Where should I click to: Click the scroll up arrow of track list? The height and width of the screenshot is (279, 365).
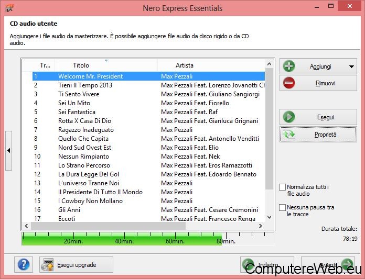[x=270, y=64]
